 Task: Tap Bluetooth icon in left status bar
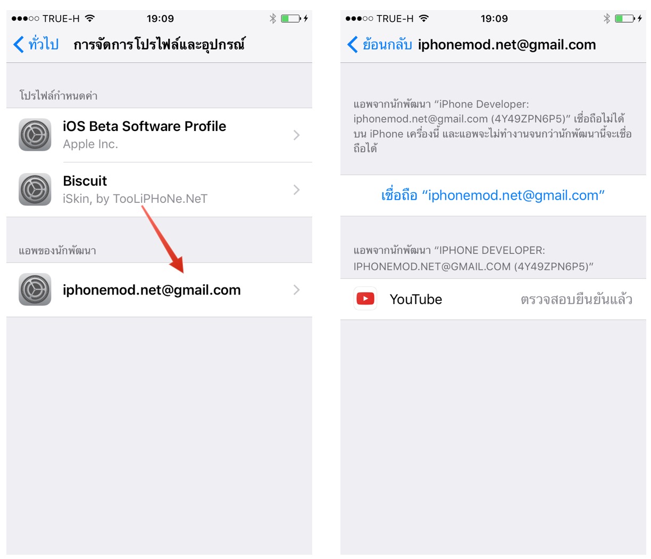[x=273, y=19]
